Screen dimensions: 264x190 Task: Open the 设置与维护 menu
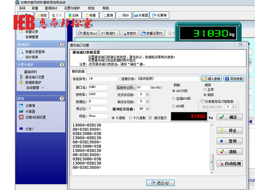[72, 8]
